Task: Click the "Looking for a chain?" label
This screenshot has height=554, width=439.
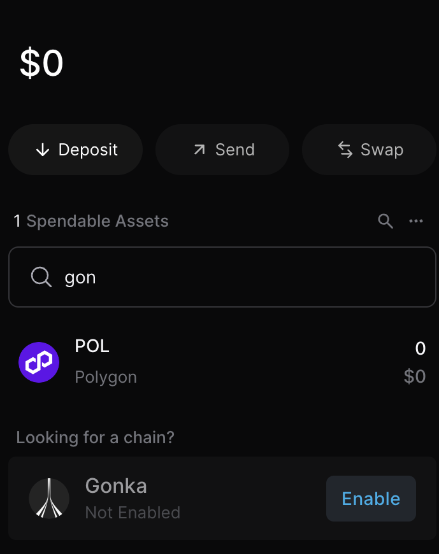Action: tap(95, 437)
